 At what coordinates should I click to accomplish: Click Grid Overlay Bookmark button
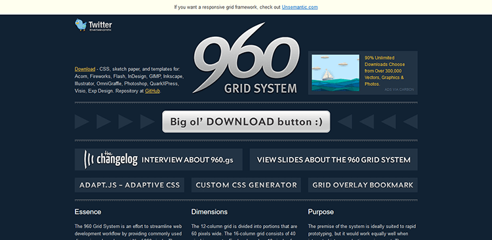pyautogui.click(x=363, y=185)
